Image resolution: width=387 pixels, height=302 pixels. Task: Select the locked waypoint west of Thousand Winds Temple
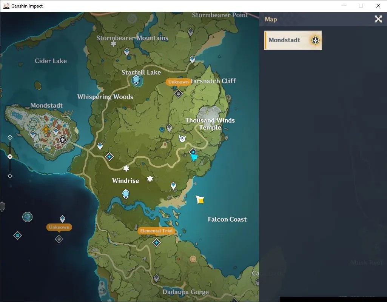pyautogui.click(x=169, y=128)
